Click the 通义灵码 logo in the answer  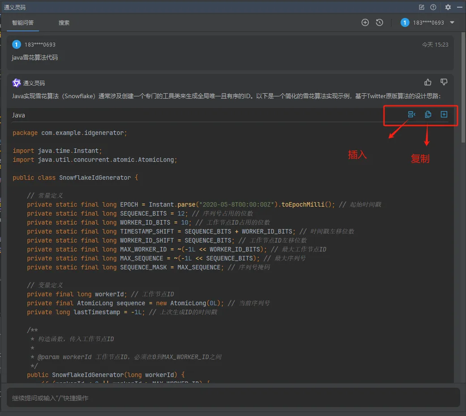click(16, 83)
